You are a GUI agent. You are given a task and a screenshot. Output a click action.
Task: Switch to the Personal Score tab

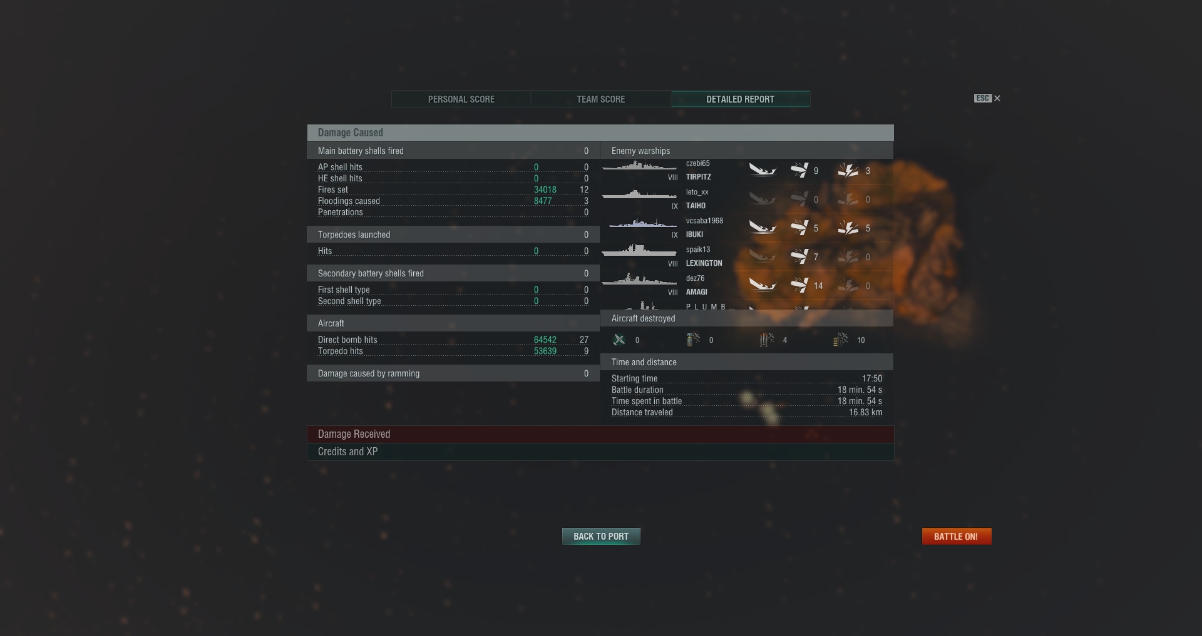461,99
